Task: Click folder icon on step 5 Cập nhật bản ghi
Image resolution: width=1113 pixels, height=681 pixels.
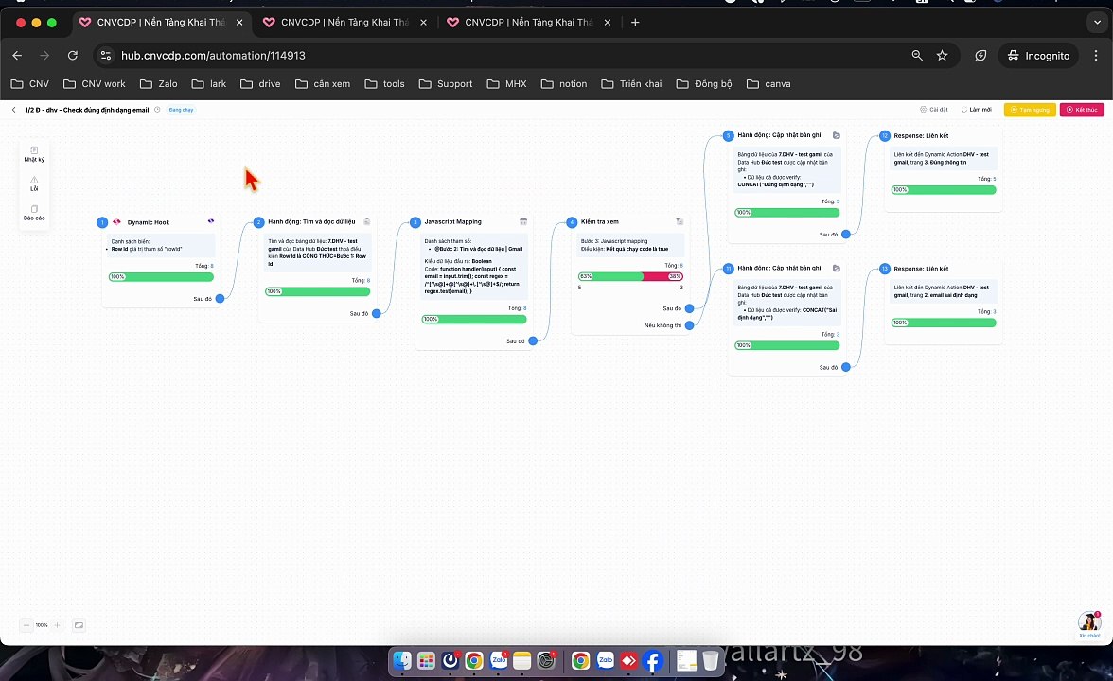Action: (x=837, y=135)
